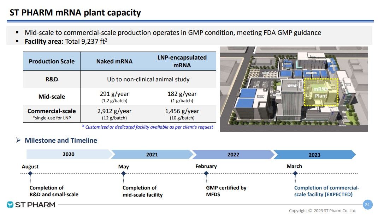Viewport: 378px width, 217px height.
Task: Click the 'Mid-scale' row label
Action: pos(52,97)
